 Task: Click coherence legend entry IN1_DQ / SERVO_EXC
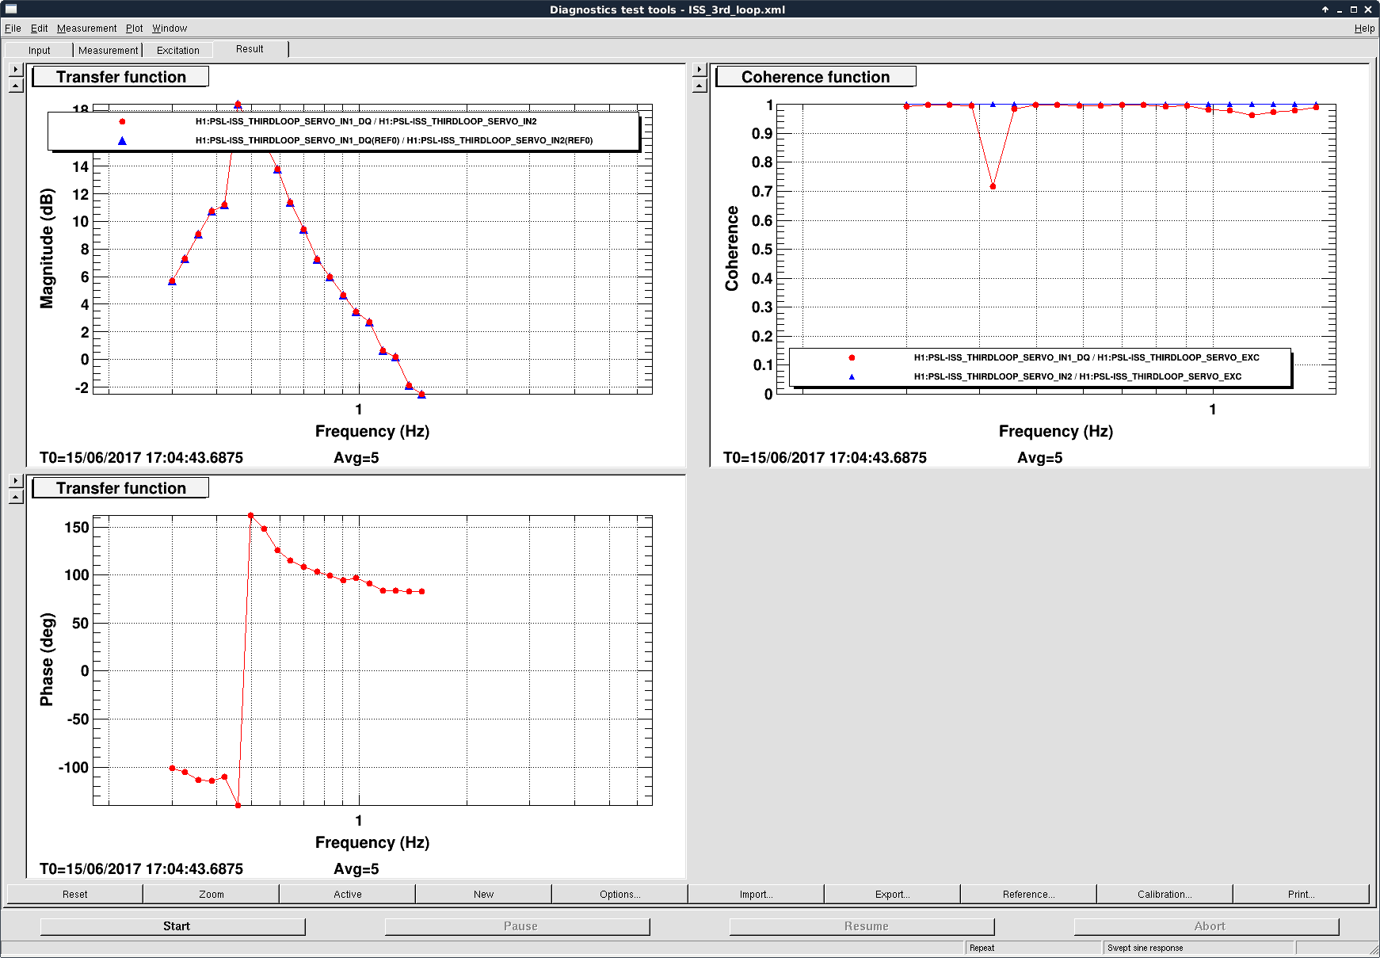[1086, 357]
